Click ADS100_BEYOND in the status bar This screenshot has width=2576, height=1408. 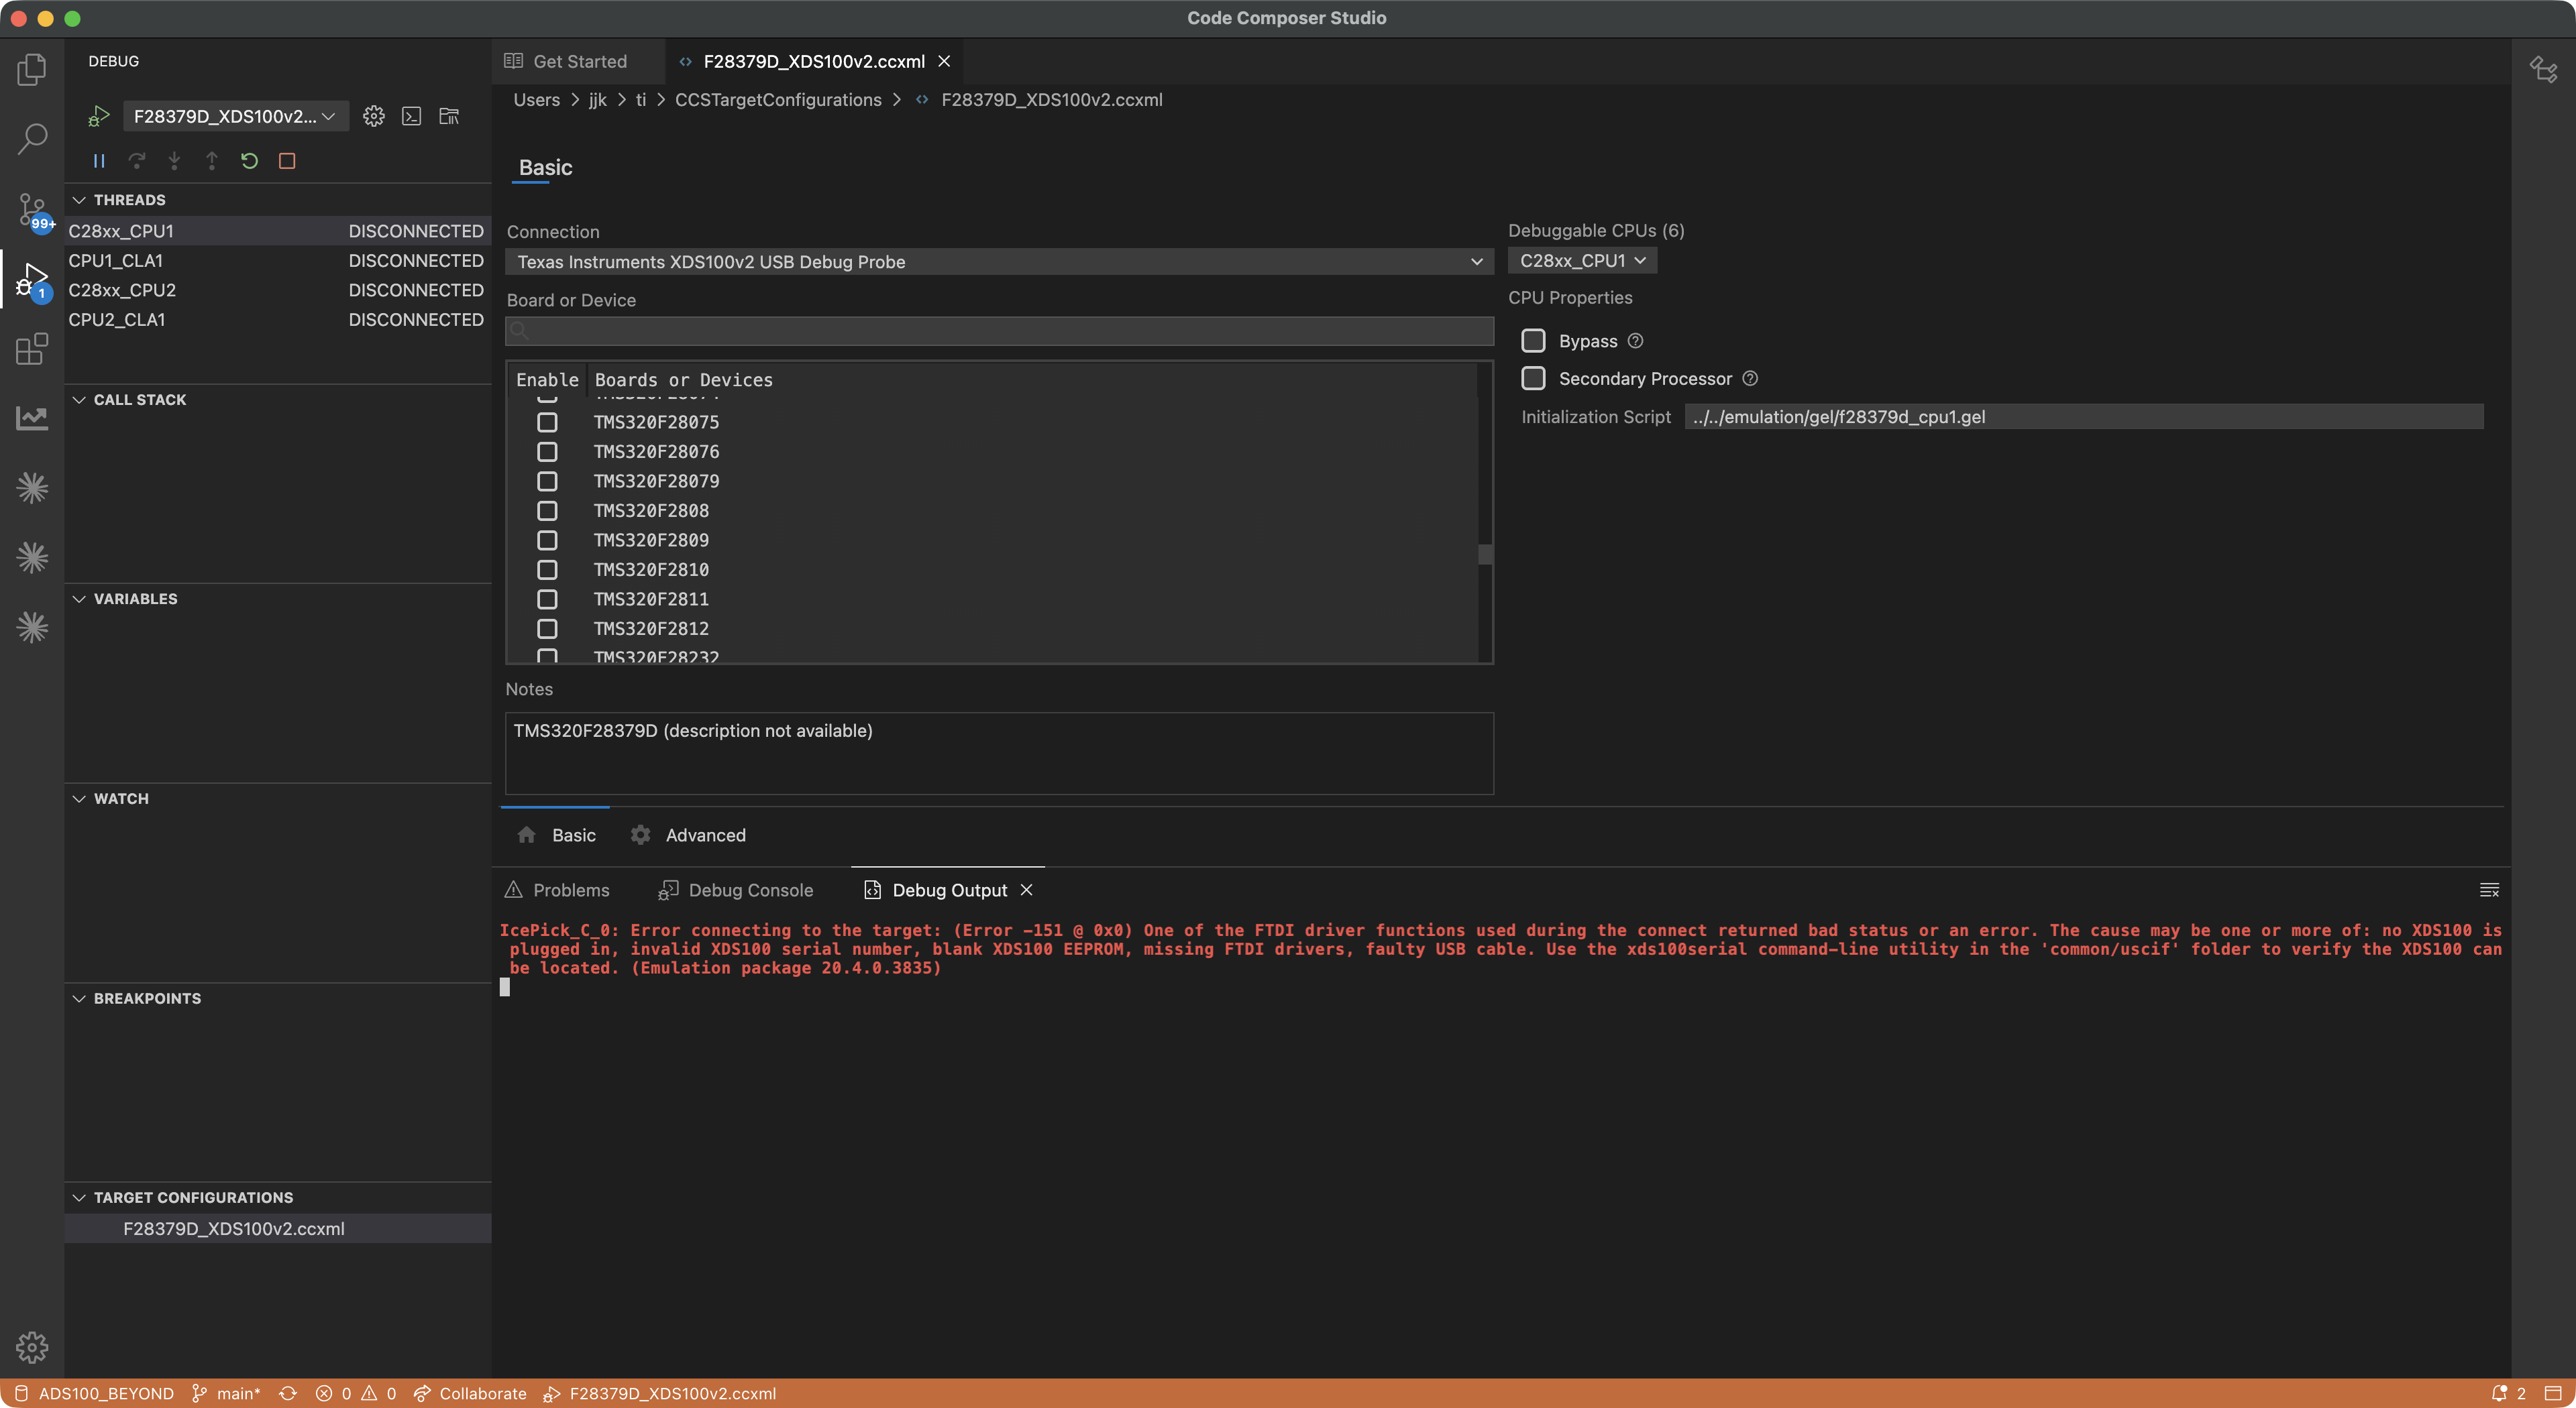point(95,1393)
